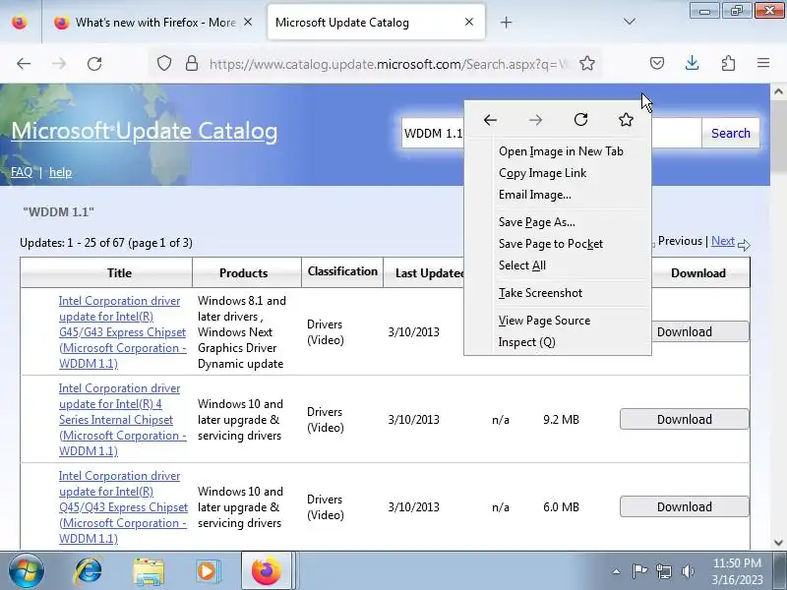The image size is (787, 590).
Task: Open the Firefox hamburger application menu
Action: tap(763, 63)
